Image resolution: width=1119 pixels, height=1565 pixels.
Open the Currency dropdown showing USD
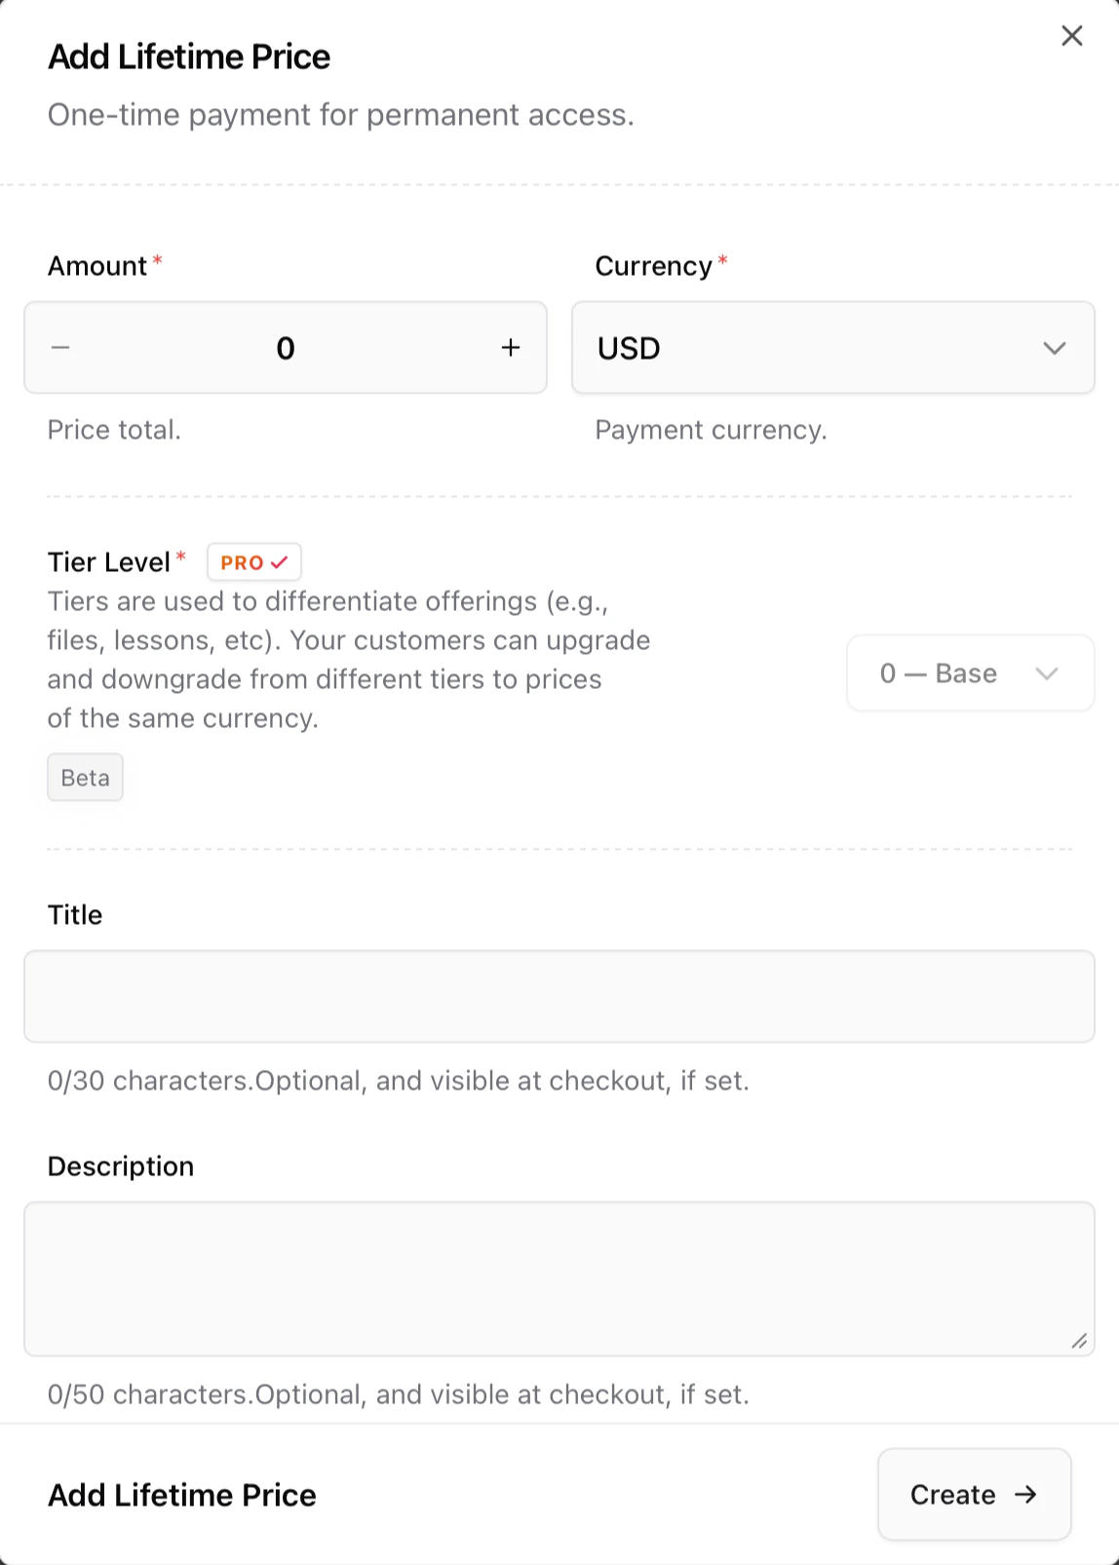point(832,348)
